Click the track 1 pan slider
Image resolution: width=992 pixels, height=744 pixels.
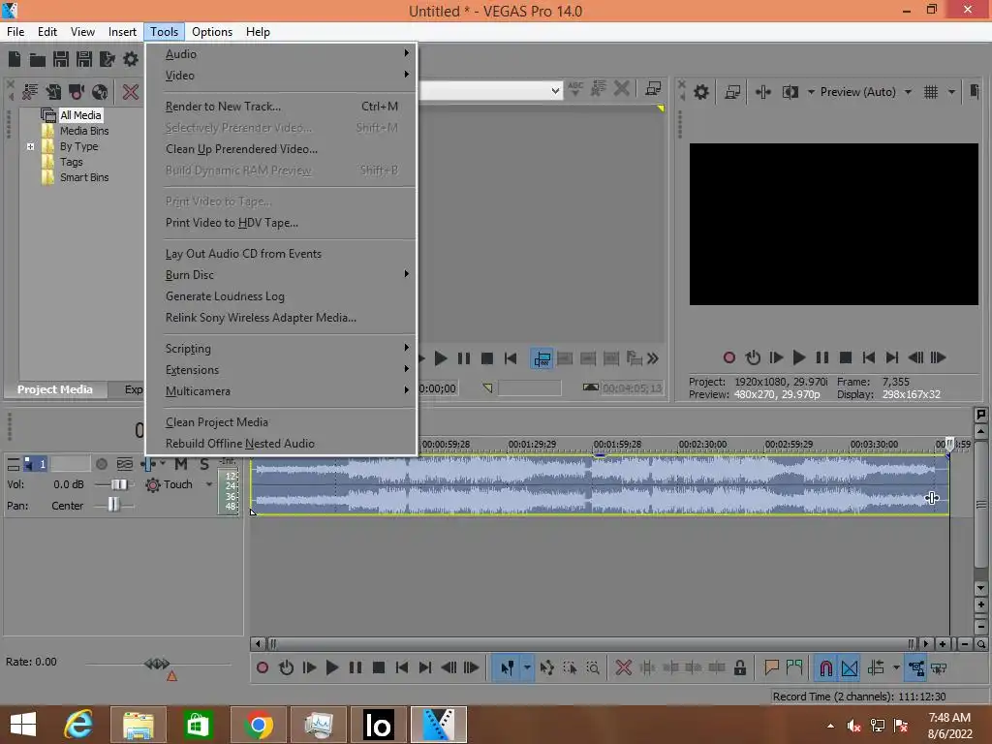(x=113, y=505)
